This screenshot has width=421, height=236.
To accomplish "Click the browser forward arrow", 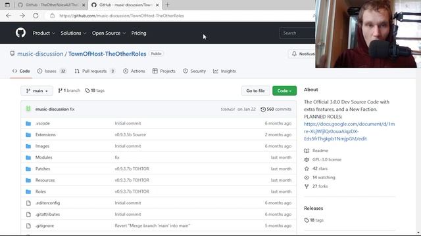I will pyautogui.click(x=22, y=16).
